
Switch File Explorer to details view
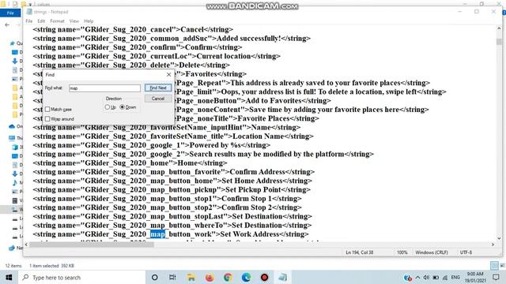click(x=494, y=266)
